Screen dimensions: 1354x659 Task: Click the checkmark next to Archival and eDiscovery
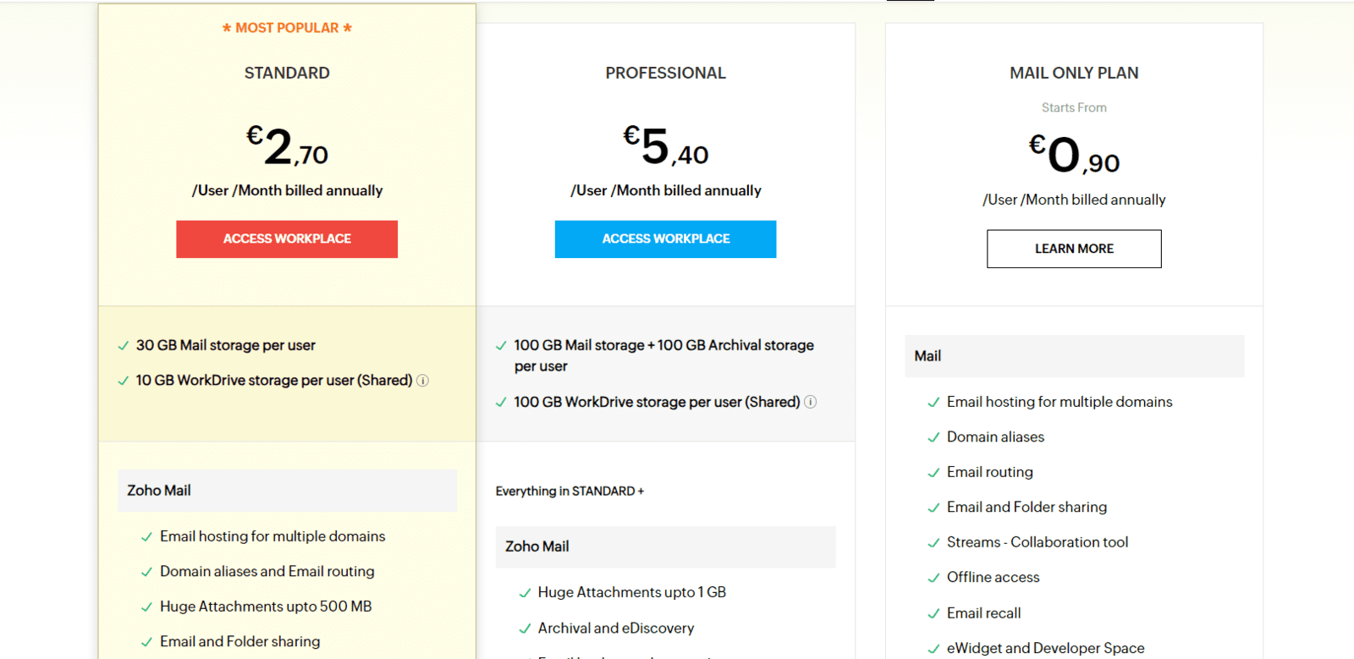(x=525, y=629)
